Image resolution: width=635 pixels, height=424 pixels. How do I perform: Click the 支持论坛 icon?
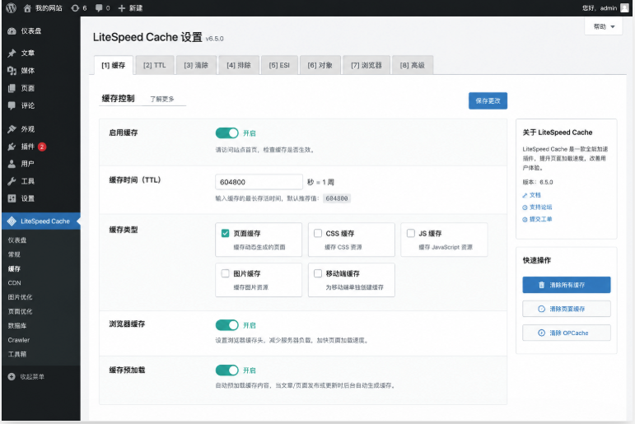tap(525, 207)
